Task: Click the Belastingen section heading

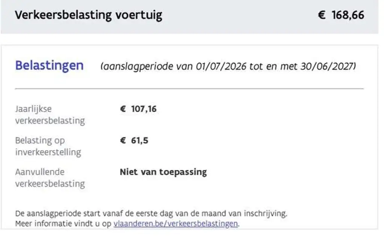Action: click(49, 66)
